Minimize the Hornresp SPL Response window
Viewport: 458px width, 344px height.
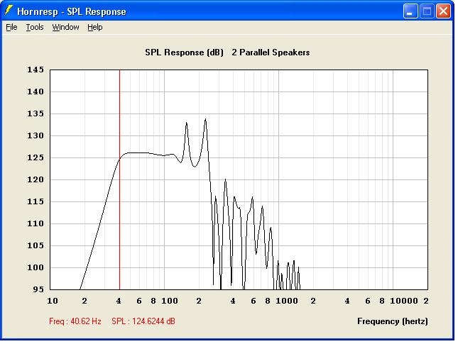410,11
